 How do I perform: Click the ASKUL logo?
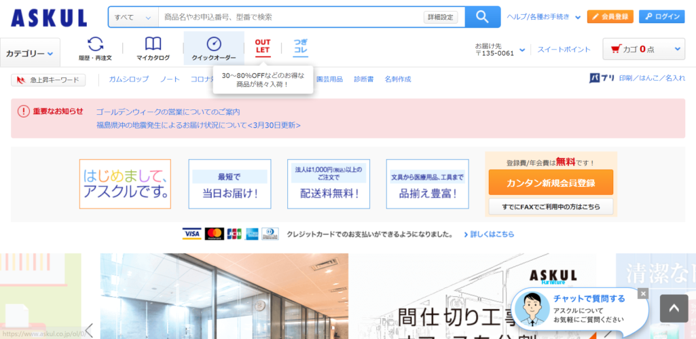pos(49,18)
